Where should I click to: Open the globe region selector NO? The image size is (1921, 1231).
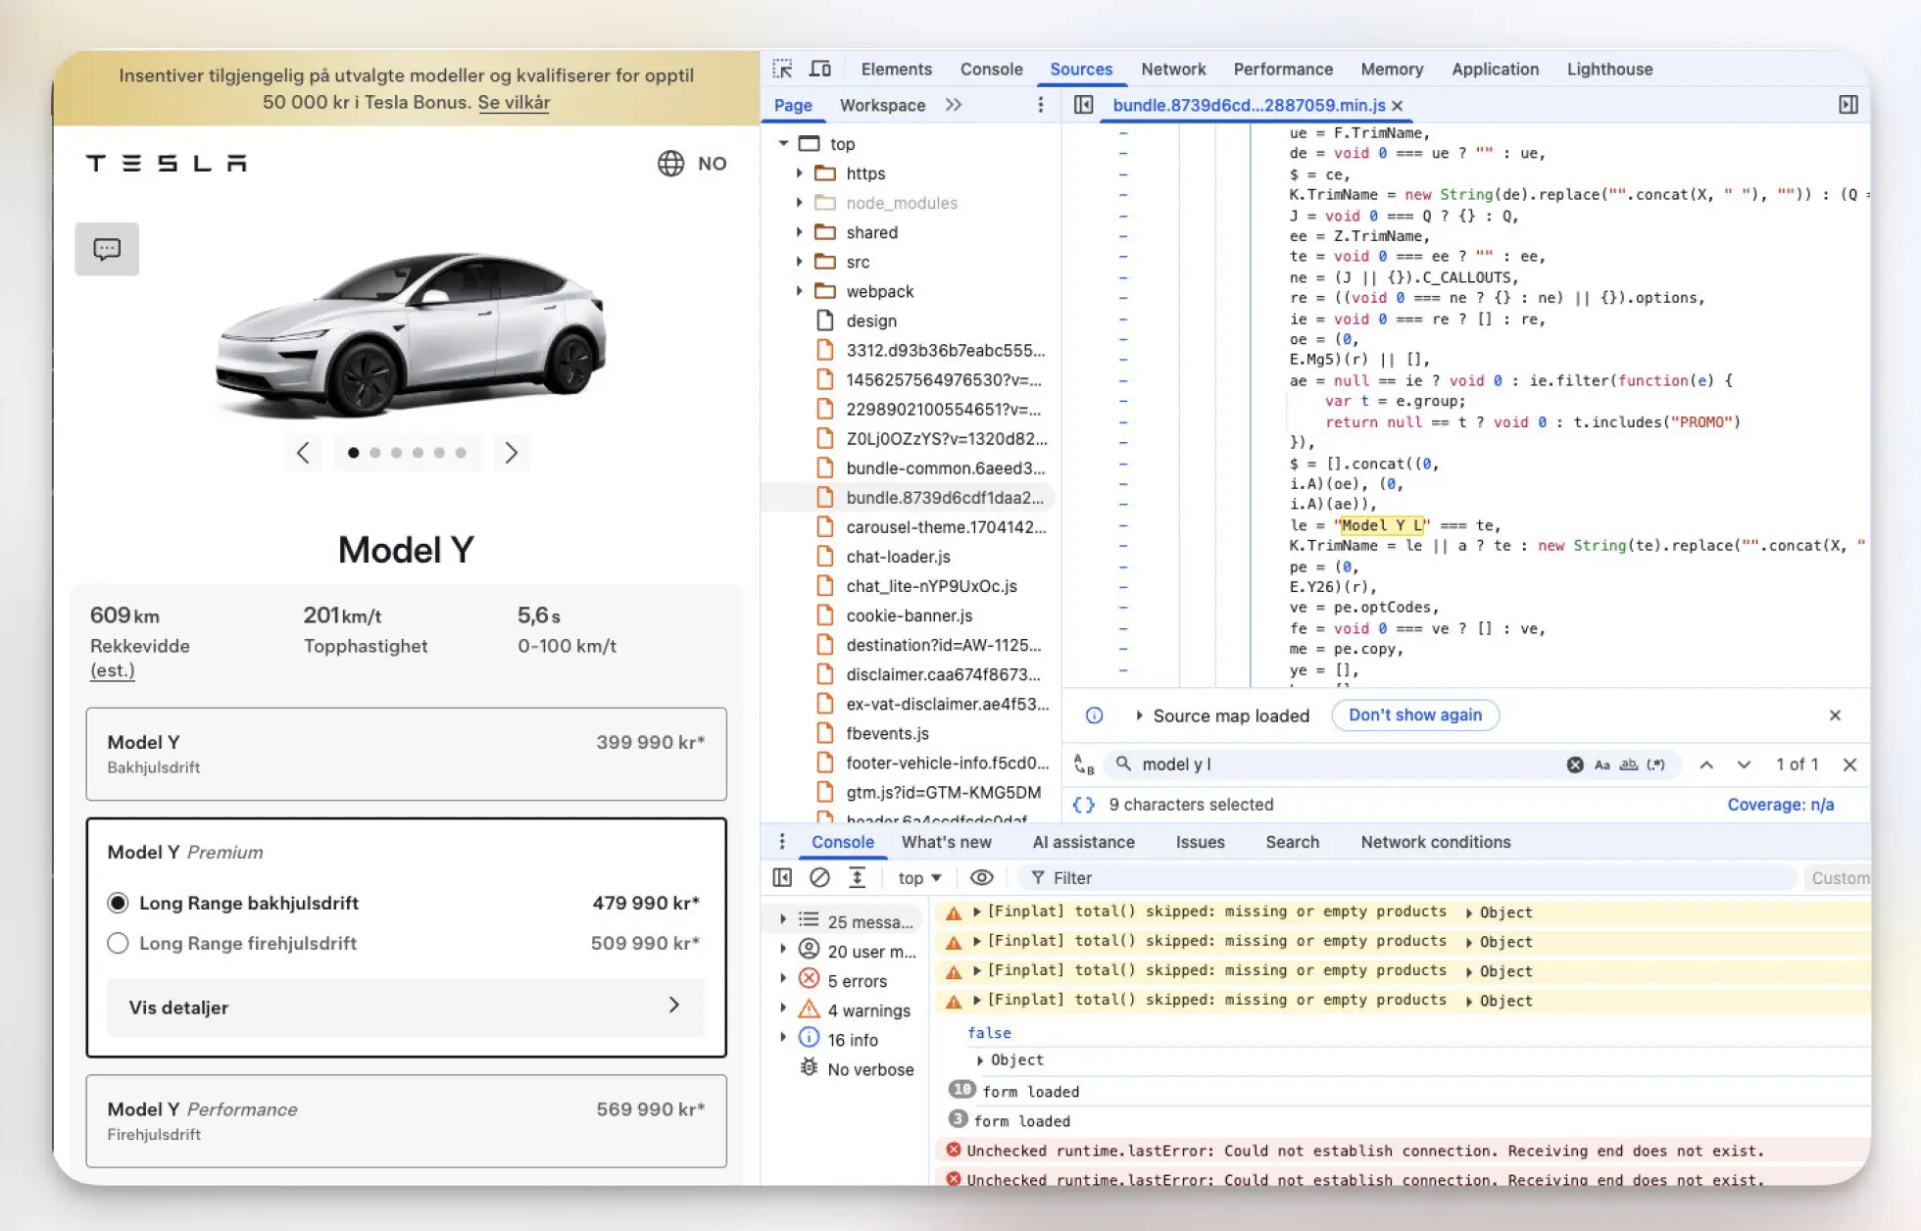pos(692,164)
